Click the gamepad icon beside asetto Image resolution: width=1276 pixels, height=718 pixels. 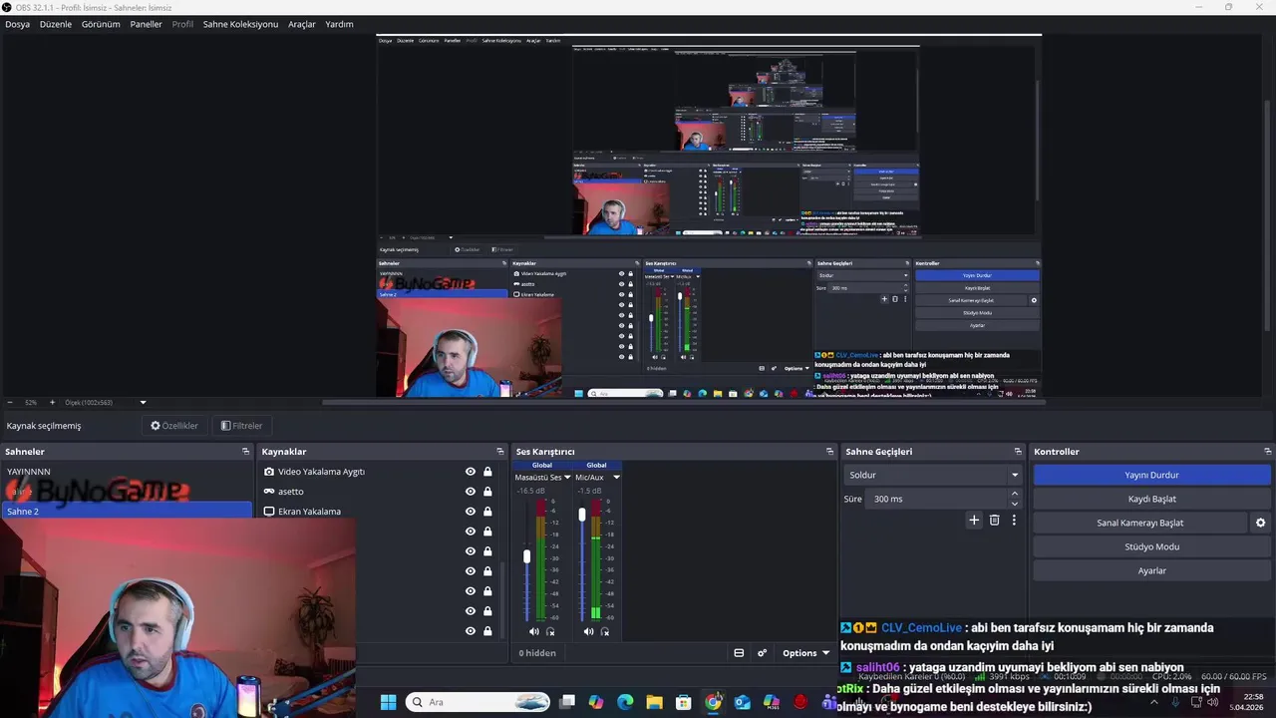[x=269, y=492]
